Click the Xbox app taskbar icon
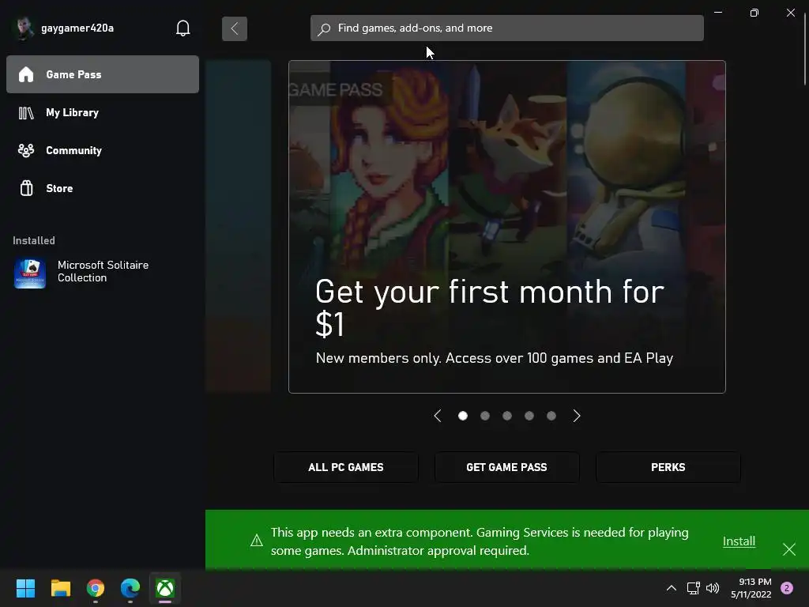The image size is (809, 607). [165, 587]
